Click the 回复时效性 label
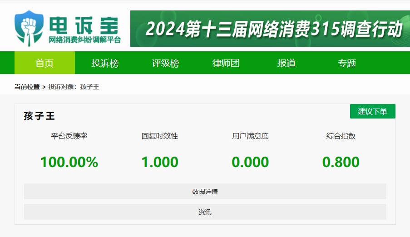The height and width of the screenshot is (237, 410). (160, 136)
